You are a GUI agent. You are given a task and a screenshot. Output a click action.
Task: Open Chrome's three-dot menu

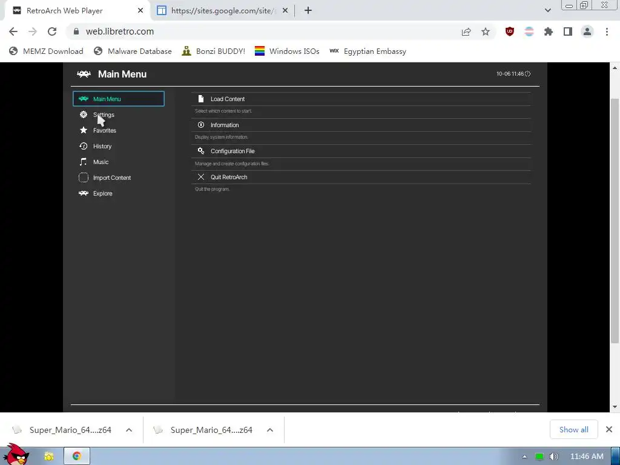[x=607, y=31]
